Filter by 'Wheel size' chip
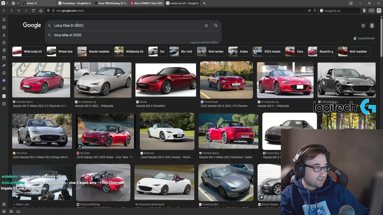 61,51
